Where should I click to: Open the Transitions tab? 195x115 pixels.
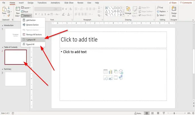tap(42, 3)
